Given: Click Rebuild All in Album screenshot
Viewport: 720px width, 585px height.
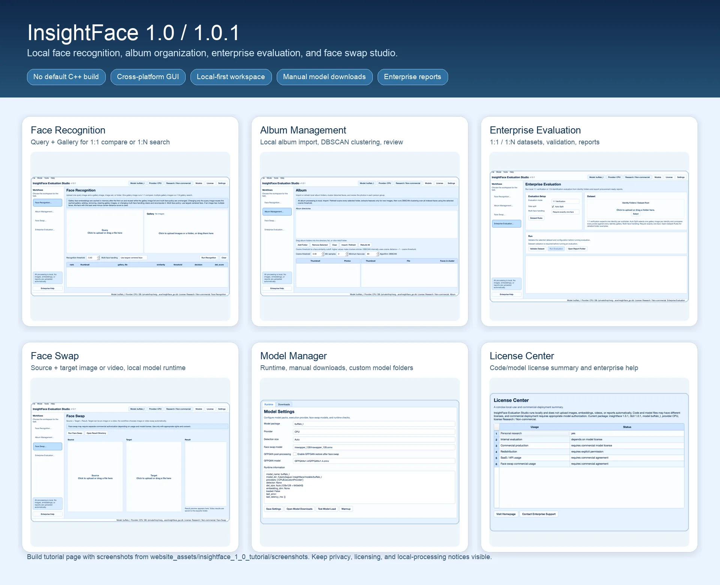Looking at the screenshot, I should pyautogui.click(x=365, y=245).
